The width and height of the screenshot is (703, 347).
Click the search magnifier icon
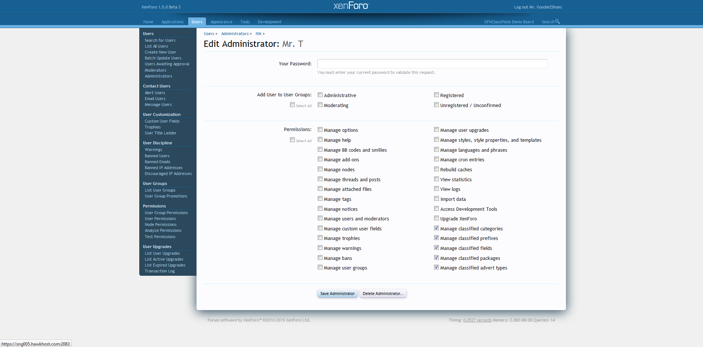point(557,22)
